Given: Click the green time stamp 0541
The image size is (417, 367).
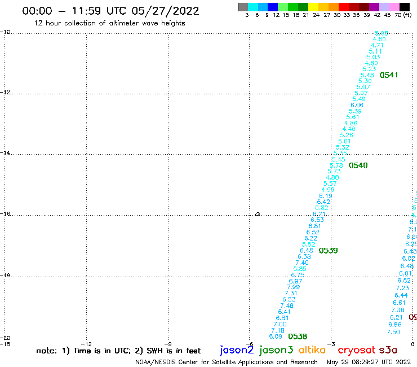Looking at the screenshot, I should point(389,75).
